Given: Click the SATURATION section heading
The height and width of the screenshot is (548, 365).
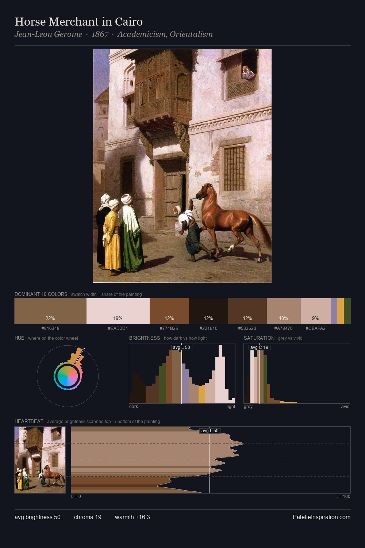Looking at the screenshot, I should pos(259,338).
